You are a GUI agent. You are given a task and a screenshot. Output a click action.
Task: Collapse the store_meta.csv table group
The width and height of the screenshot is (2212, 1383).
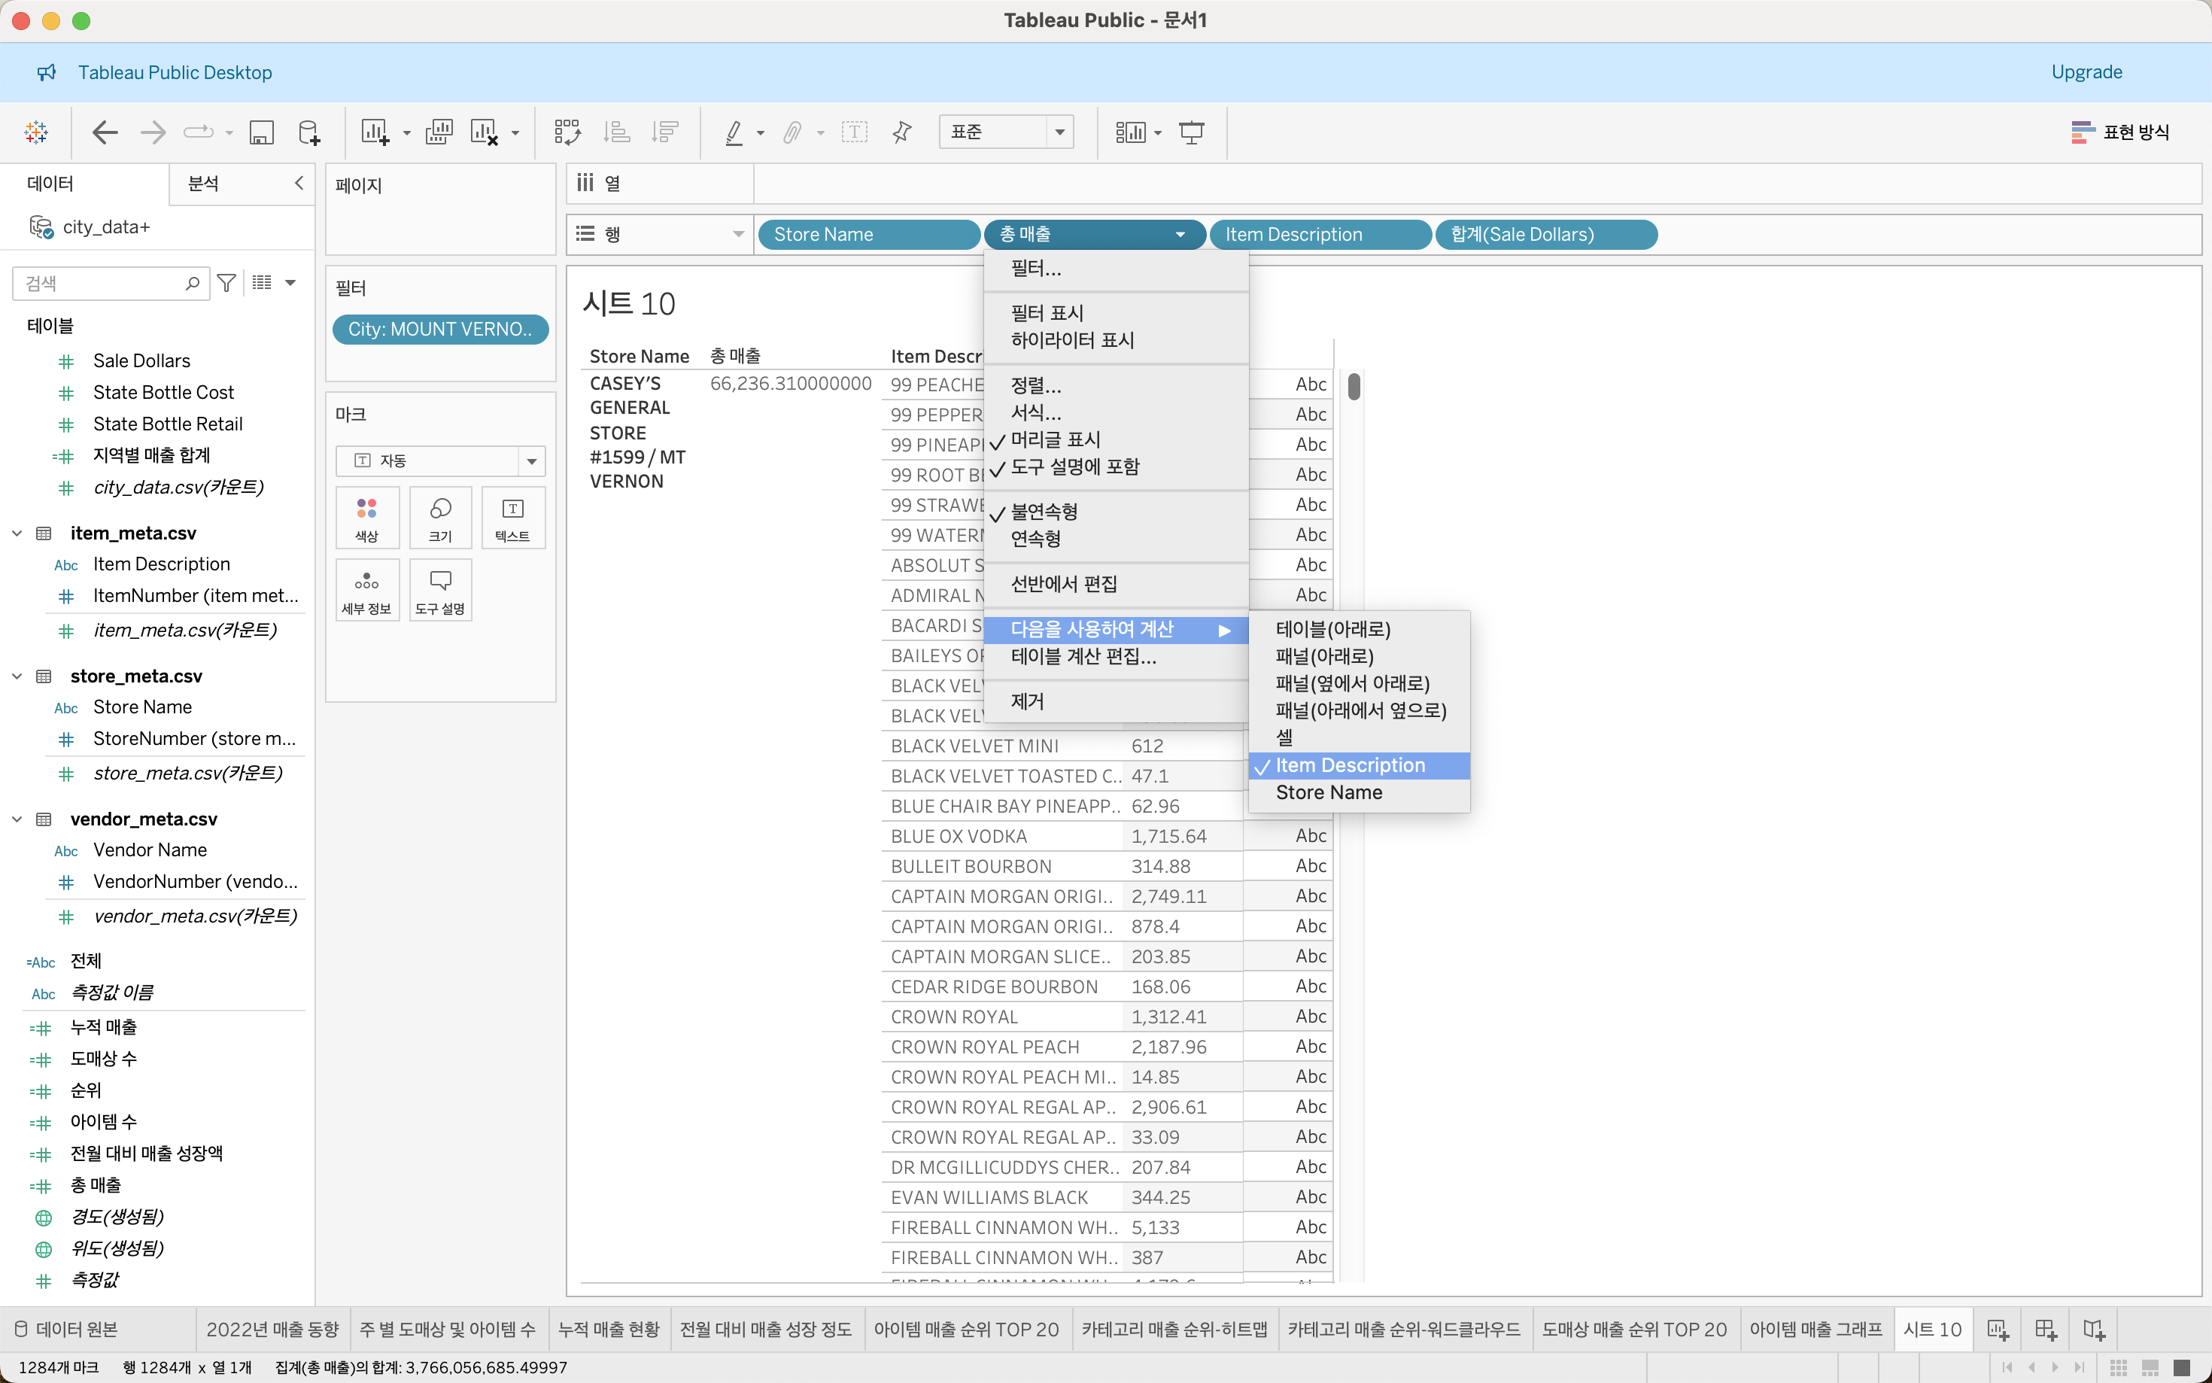pyautogui.click(x=17, y=676)
